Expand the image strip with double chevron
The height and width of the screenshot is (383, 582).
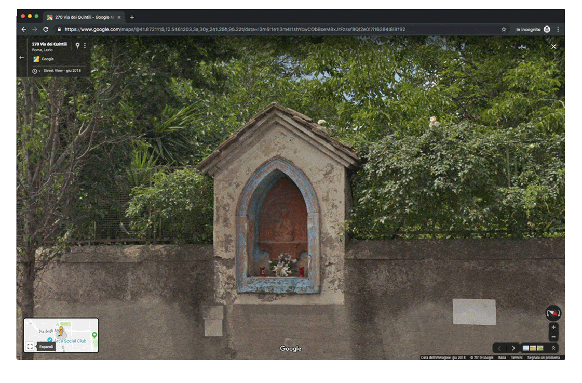[553, 348]
